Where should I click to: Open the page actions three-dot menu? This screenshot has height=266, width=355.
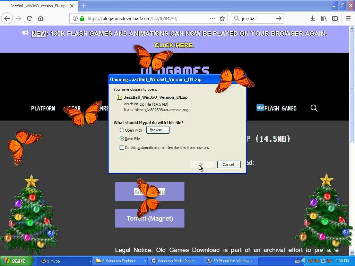(x=213, y=18)
